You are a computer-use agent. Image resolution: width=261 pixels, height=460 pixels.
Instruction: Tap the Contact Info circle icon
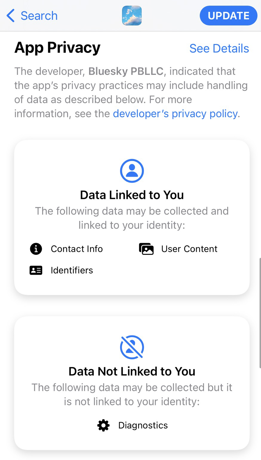[36, 249]
